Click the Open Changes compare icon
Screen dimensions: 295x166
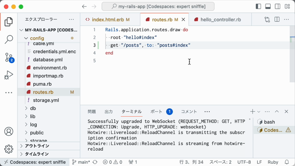pos(267,19)
